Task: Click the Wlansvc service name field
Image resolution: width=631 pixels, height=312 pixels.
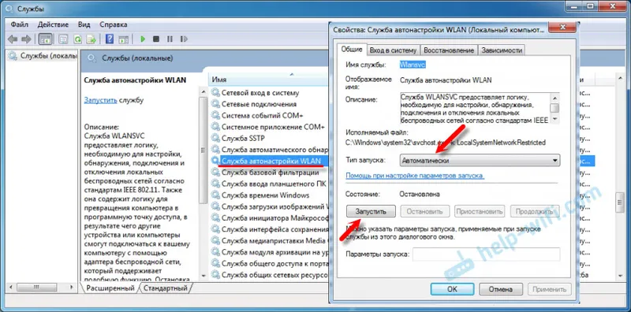Action: pyautogui.click(x=413, y=65)
